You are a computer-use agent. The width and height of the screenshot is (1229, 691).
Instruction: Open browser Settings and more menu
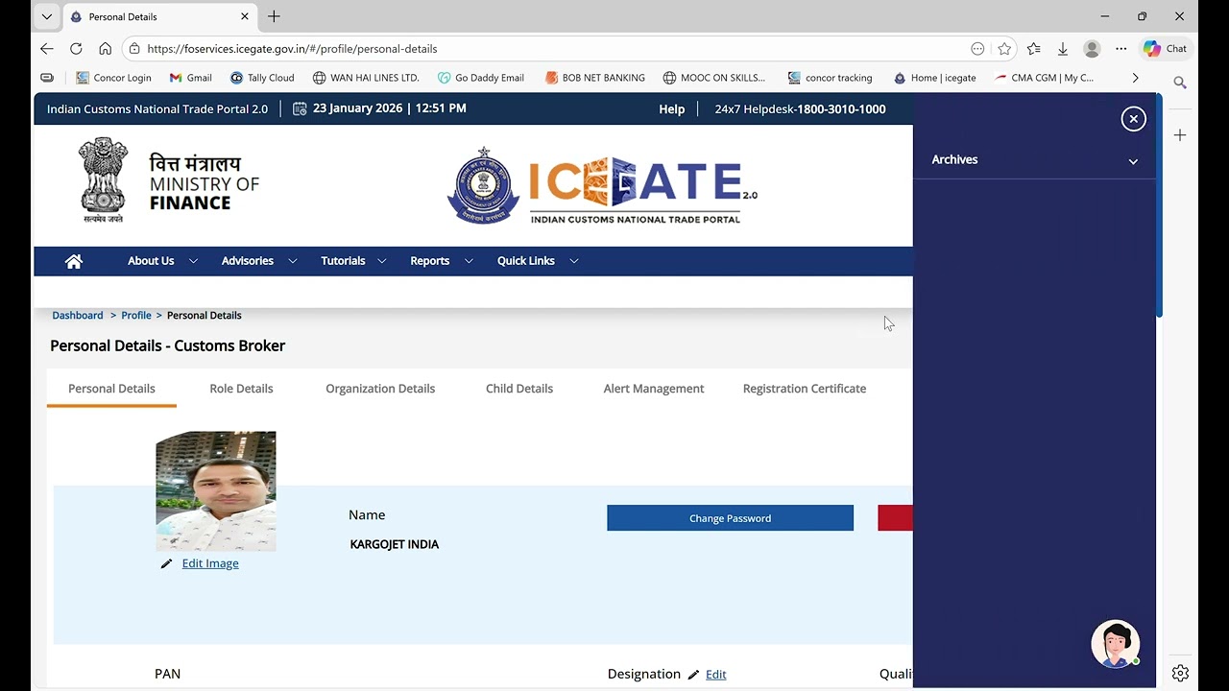(1121, 49)
